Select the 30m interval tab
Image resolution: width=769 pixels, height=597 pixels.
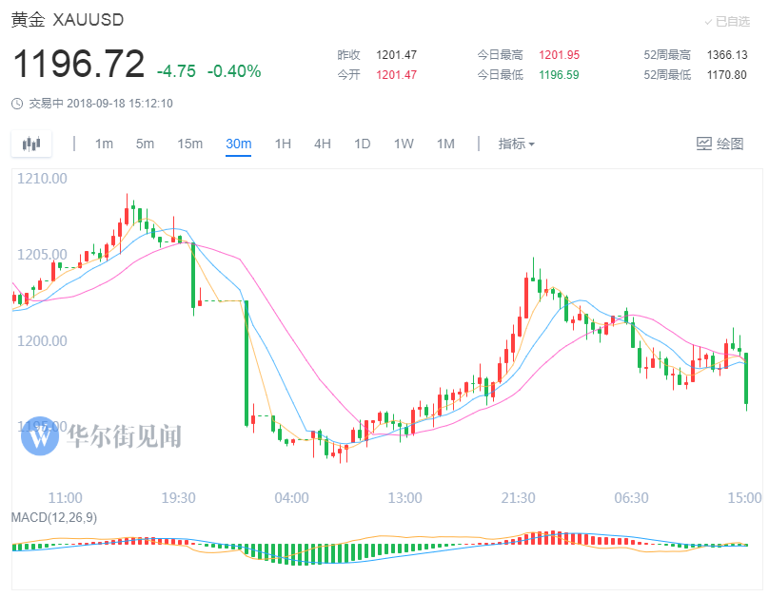tap(238, 144)
